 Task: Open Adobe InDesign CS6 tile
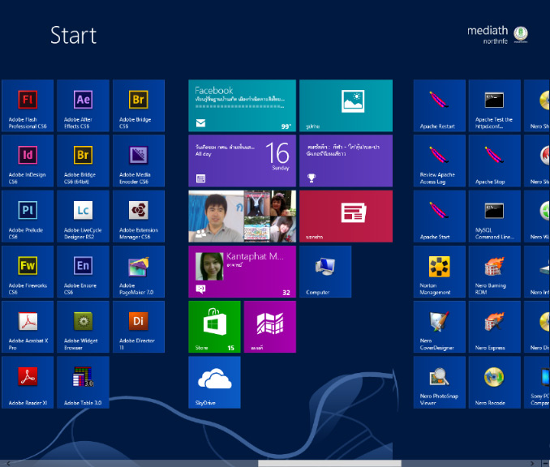point(28,161)
